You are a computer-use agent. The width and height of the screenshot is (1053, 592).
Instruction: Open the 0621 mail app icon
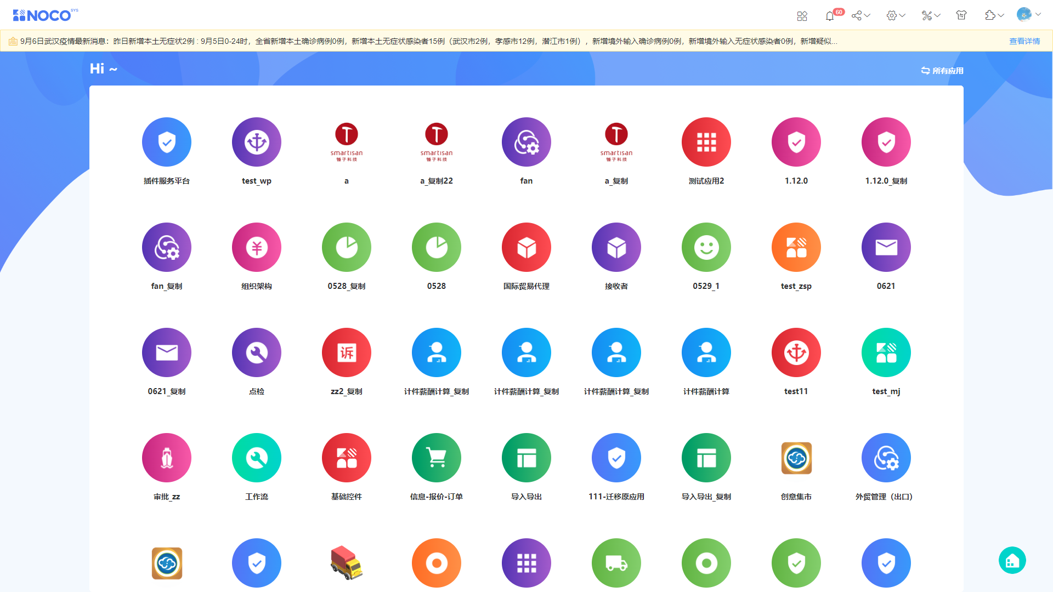[x=886, y=247]
